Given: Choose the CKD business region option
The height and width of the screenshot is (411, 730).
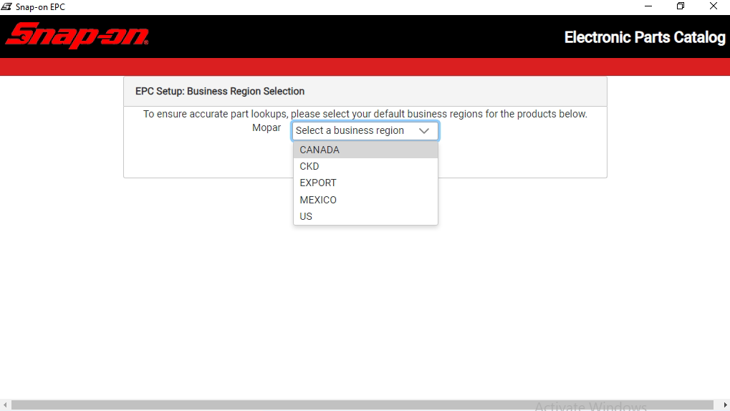Looking at the screenshot, I should point(365,166).
